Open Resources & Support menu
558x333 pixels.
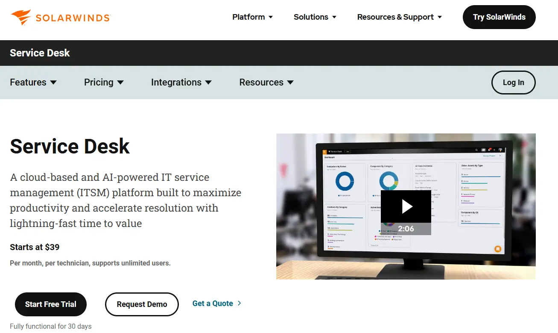[x=395, y=17]
